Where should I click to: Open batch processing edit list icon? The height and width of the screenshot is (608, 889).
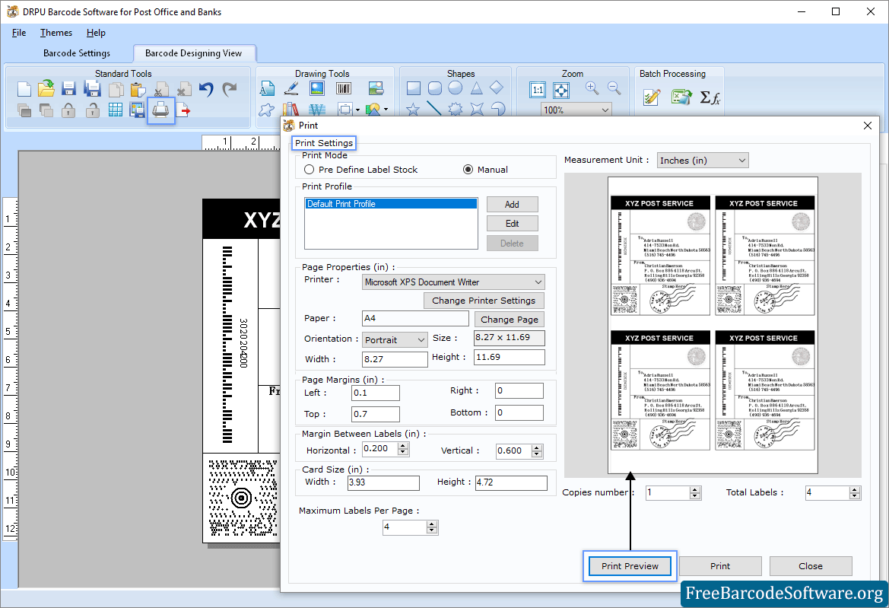point(652,97)
